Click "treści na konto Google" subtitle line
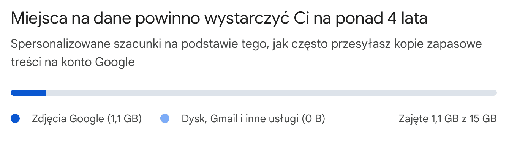This screenshot has width=509, height=142. tap(73, 62)
